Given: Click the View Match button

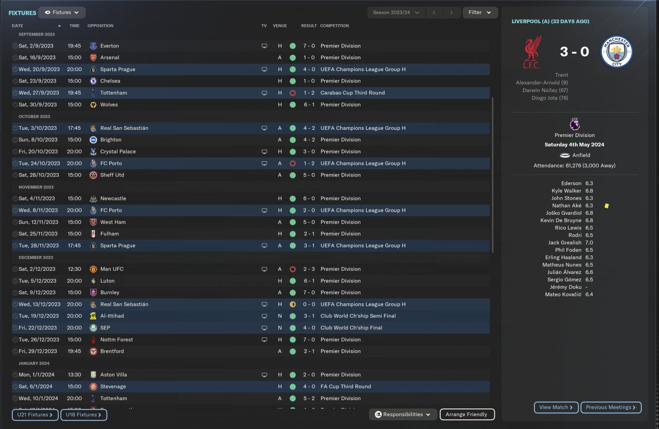Looking at the screenshot, I should (556, 407).
